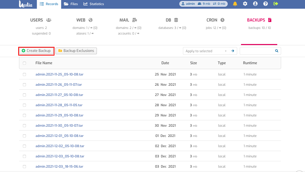Check the box for admin.2021-11-25_05-10-08.tar
305x172 pixels.
pos(24,74)
